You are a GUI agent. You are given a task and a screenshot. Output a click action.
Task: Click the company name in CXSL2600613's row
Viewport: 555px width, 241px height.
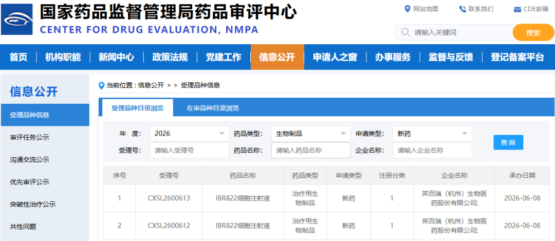pyautogui.click(x=454, y=198)
